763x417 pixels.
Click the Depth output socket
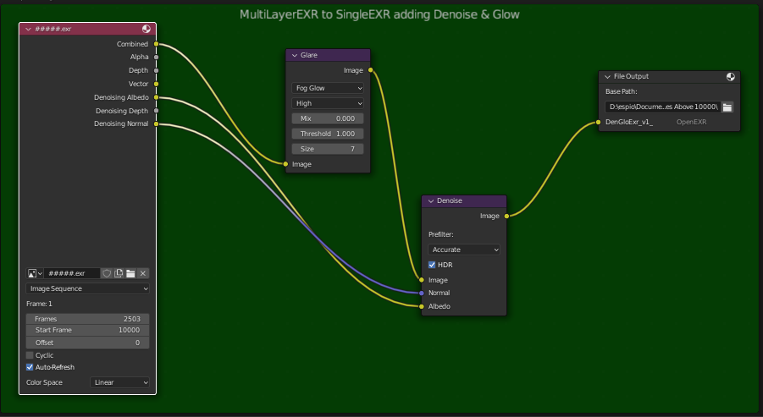pos(156,70)
